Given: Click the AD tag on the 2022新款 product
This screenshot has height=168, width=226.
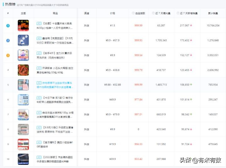Looking at the screenshot, I should click(39, 157).
